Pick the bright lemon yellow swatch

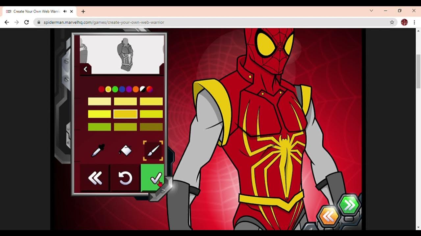point(99,114)
